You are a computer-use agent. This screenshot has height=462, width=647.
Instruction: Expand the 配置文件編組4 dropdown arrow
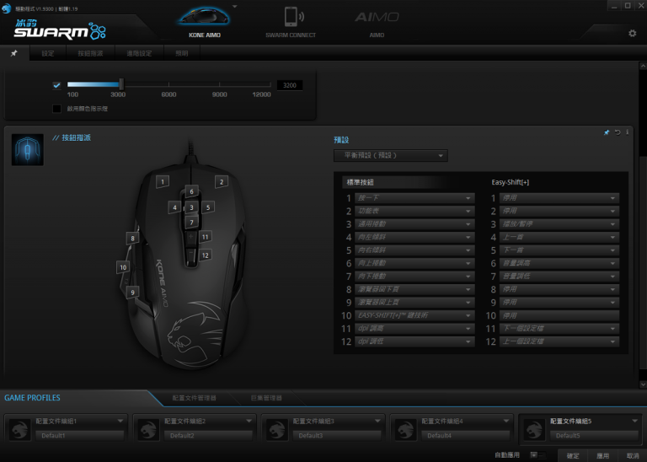[x=505, y=422]
